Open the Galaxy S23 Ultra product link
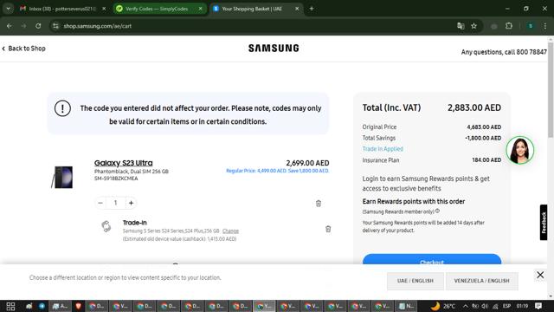Viewport: 554px width, 312px height. [x=123, y=163]
